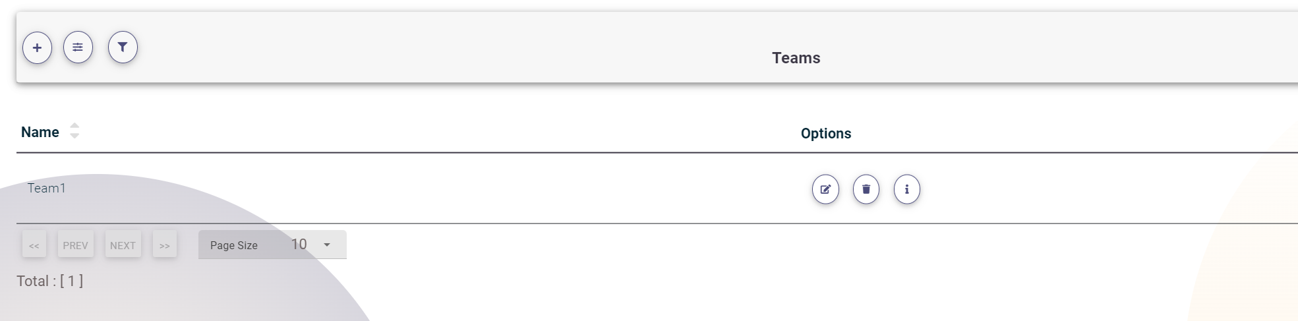Sort Name descending with down arrow
The image size is (1298, 321).
click(x=74, y=136)
